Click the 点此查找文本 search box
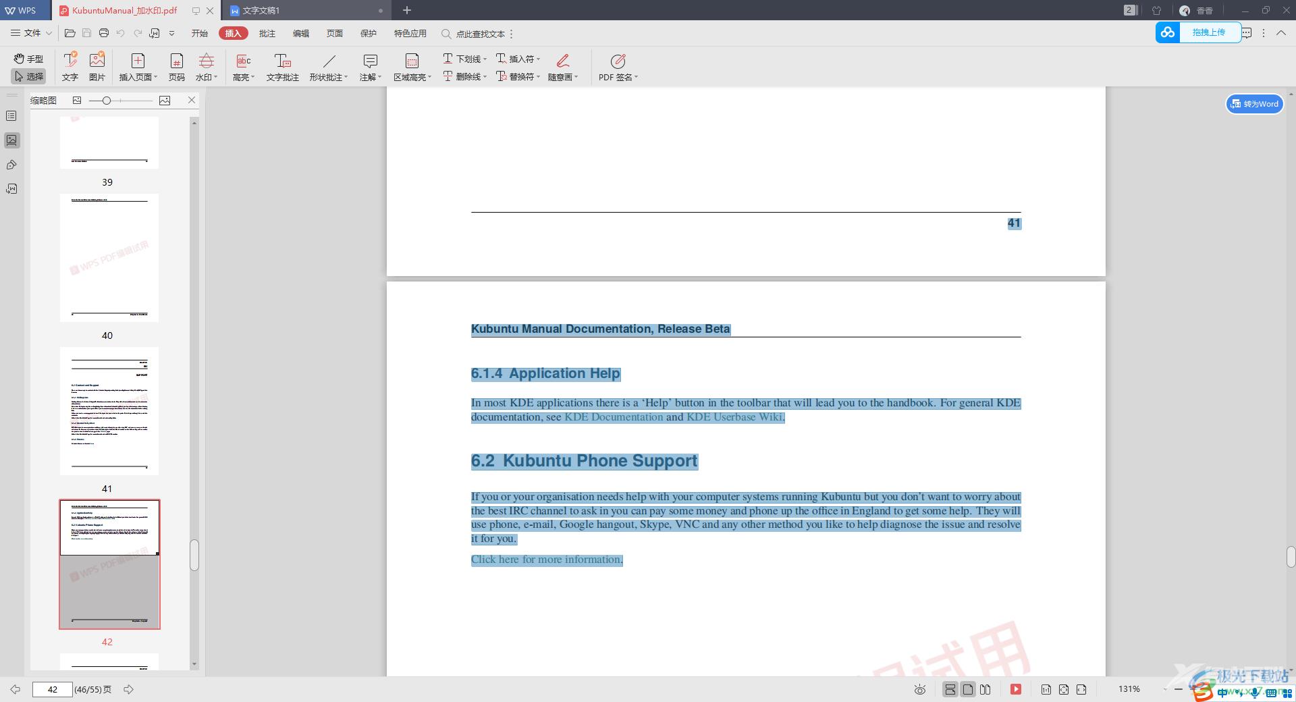This screenshot has width=1296, height=702. click(473, 34)
